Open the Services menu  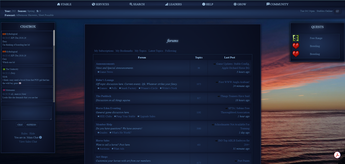(100, 4)
